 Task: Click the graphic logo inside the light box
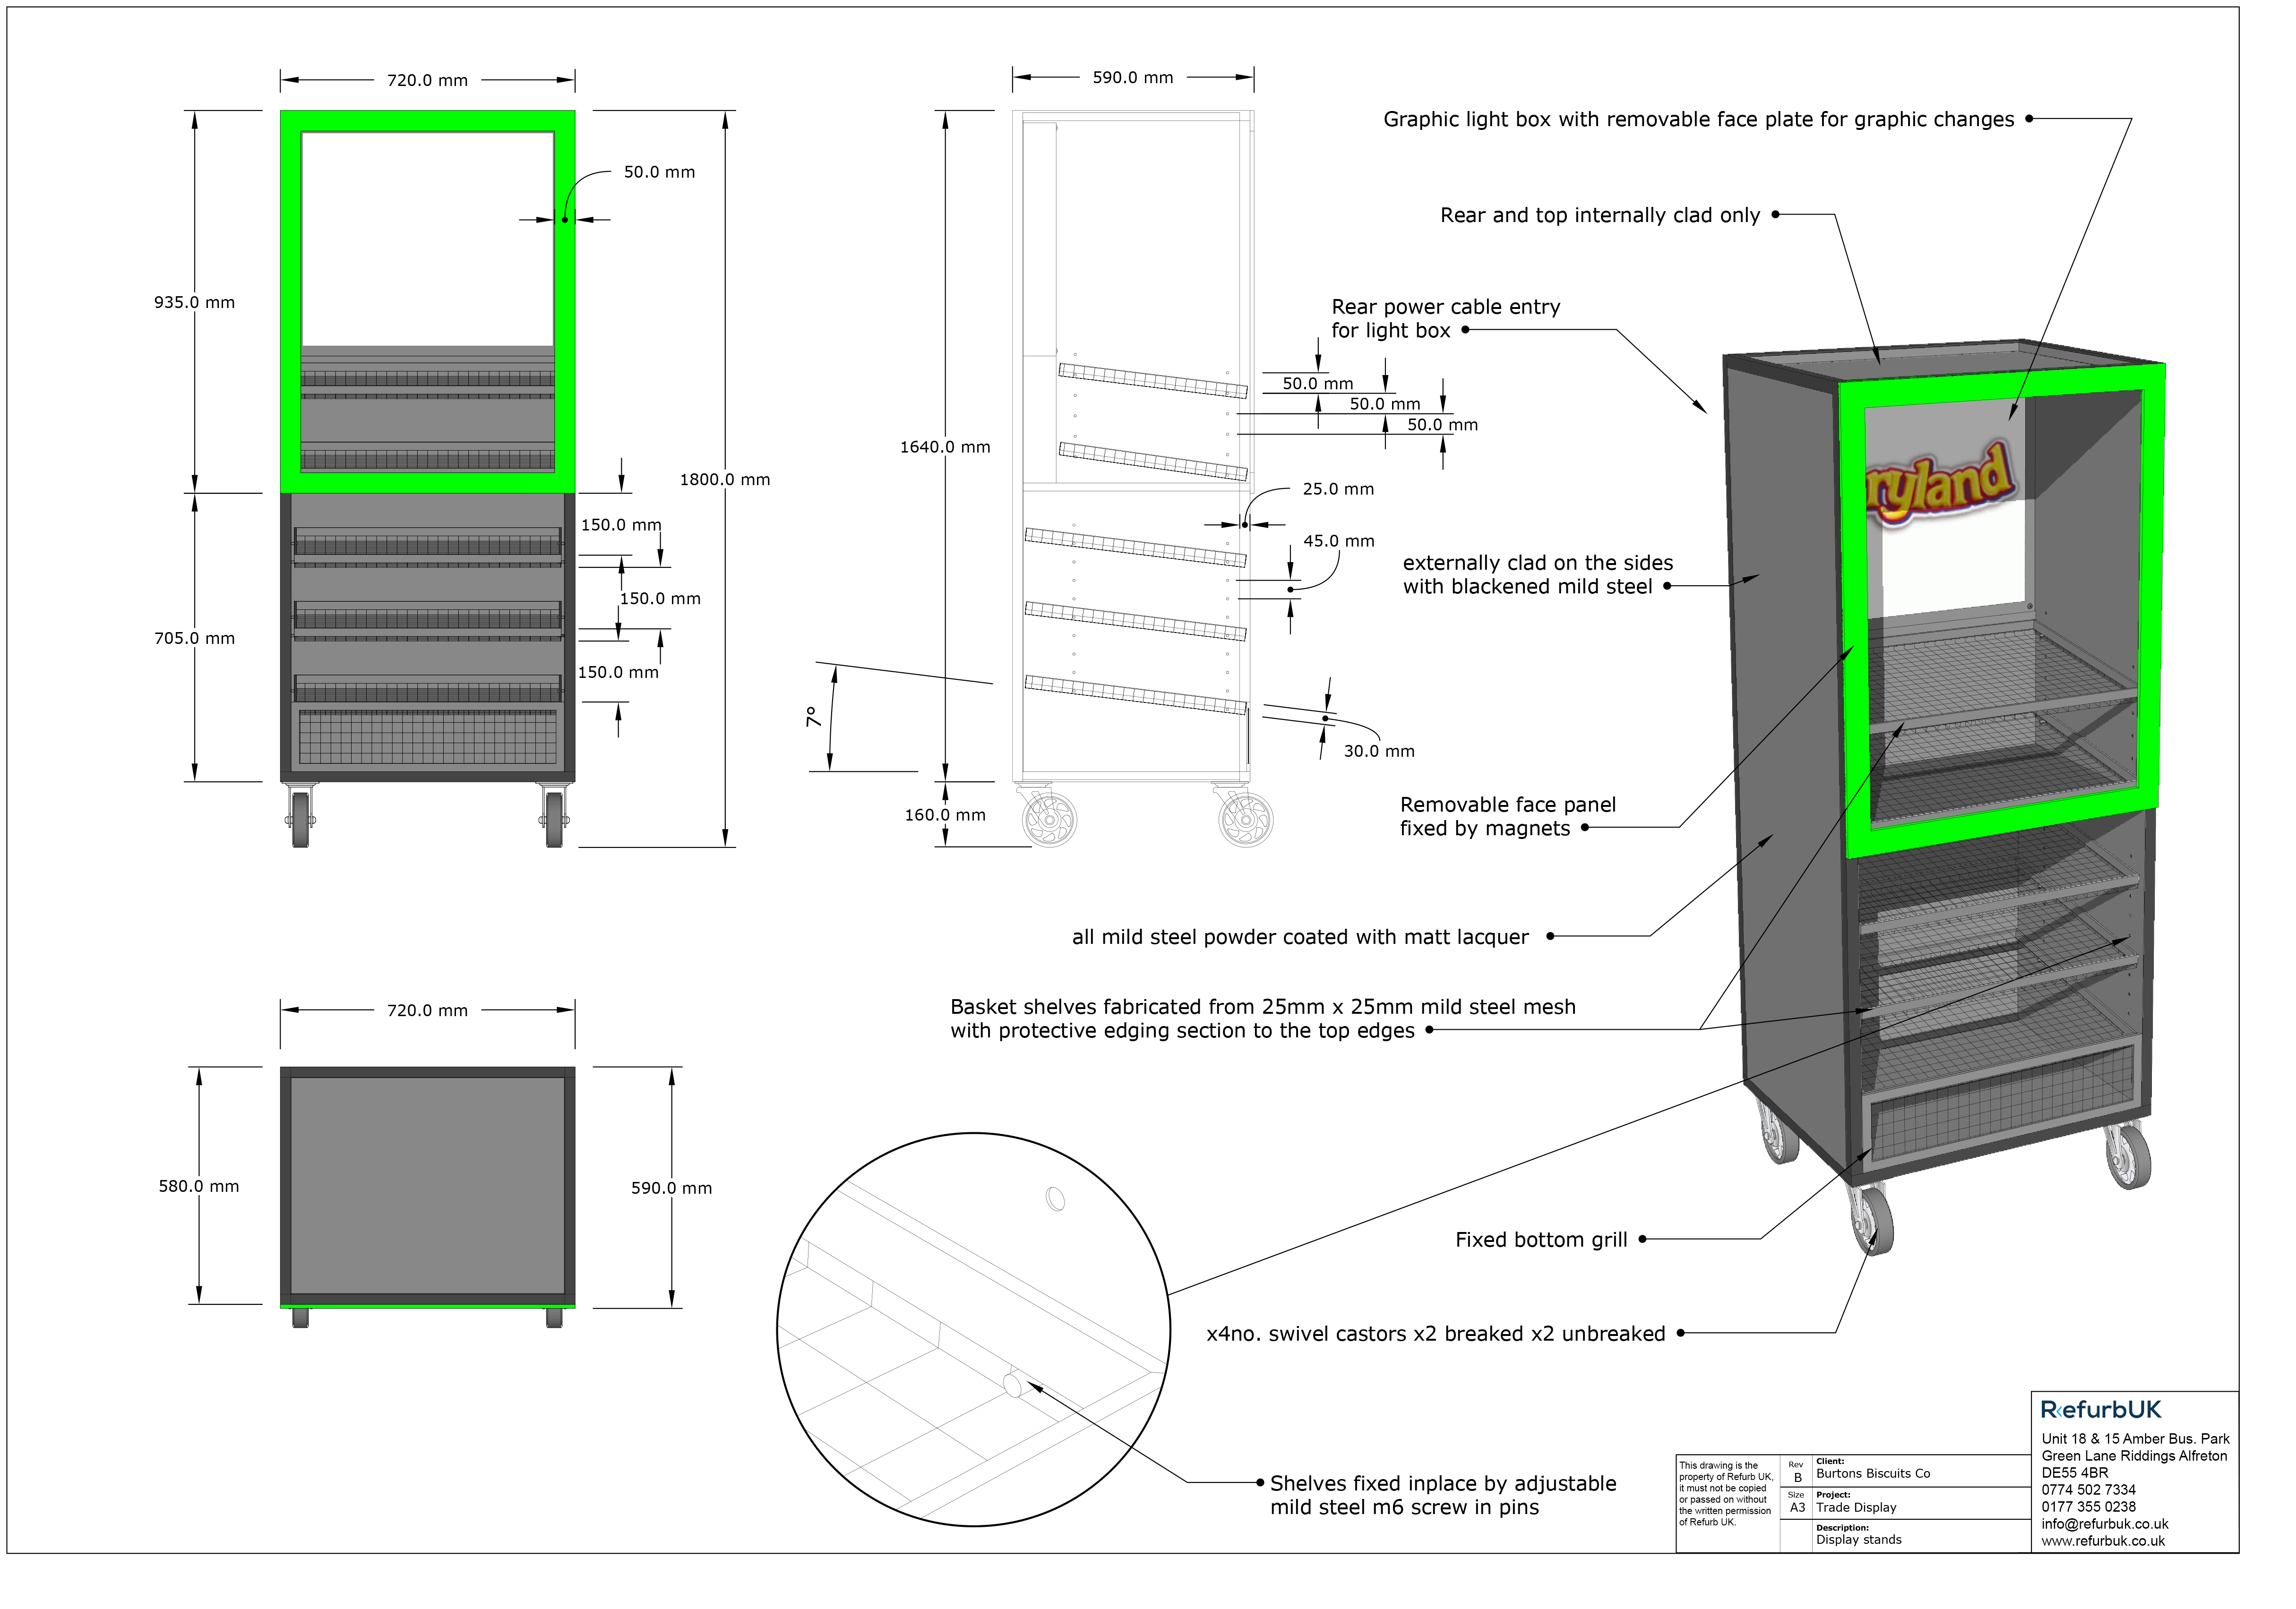pos(1940,485)
